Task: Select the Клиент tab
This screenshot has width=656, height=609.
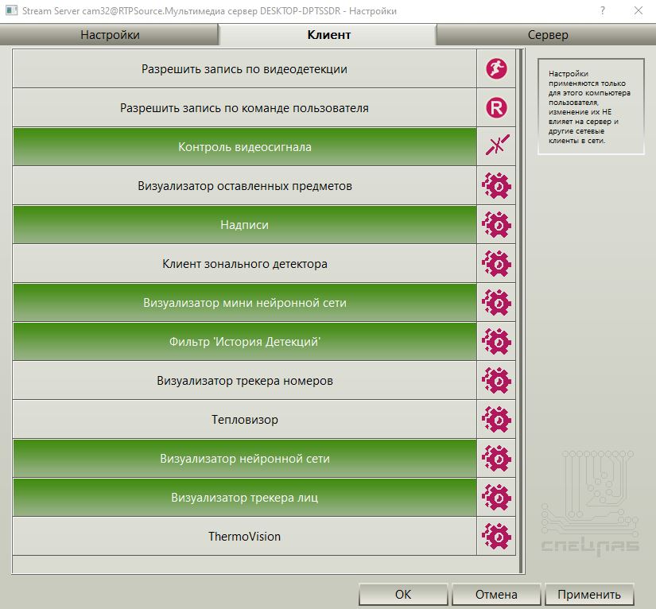Action: click(328, 35)
